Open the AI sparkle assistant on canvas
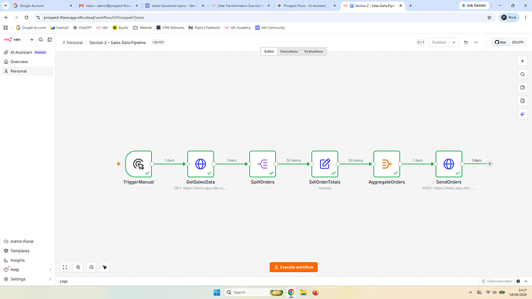Screen dimensions: 532x299 [523, 114]
